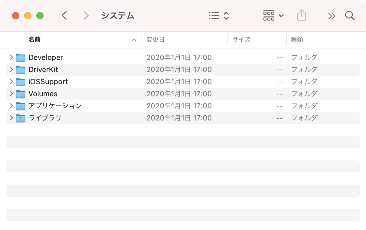
Task: Click the ライブラリ folder icon
Action: click(20, 118)
